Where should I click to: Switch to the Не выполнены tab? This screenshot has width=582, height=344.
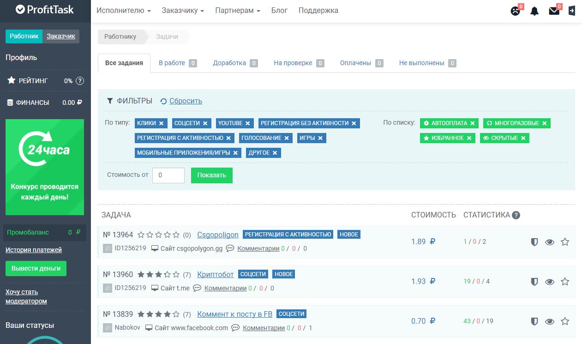coord(427,63)
